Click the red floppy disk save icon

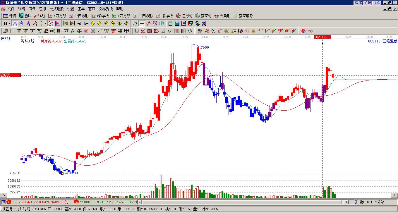pyautogui.click(x=191, y=23)
